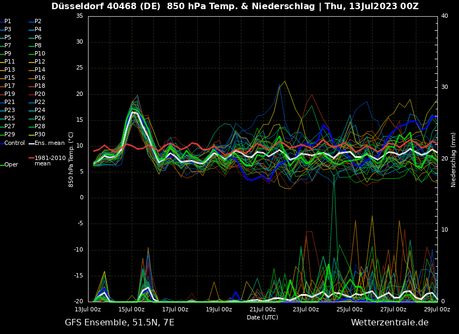Click the P16 ensemble member label

[39, 78]
